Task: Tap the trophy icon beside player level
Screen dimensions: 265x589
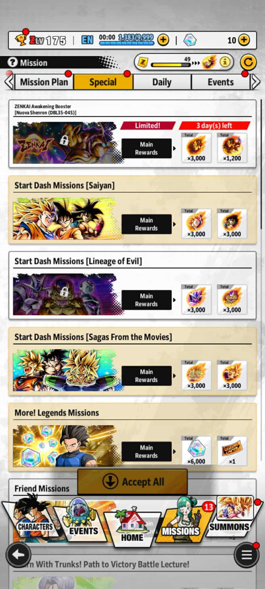Action: (21, 40)
